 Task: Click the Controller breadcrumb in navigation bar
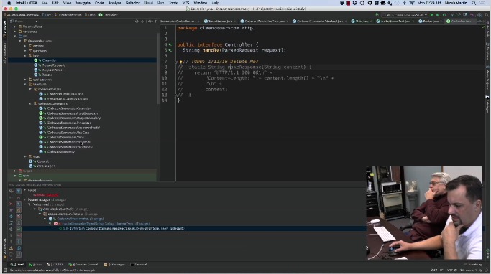click(108, 15)
